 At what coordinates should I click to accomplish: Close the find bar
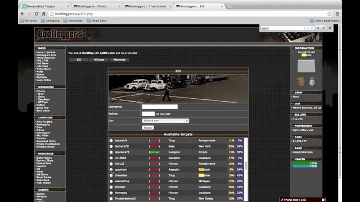[330, 28]
